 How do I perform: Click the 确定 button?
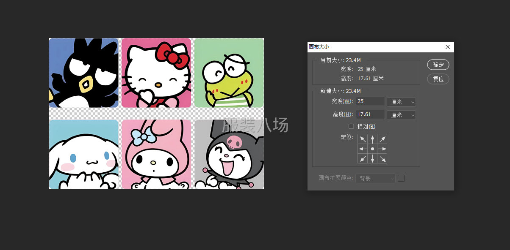[438, 65]
